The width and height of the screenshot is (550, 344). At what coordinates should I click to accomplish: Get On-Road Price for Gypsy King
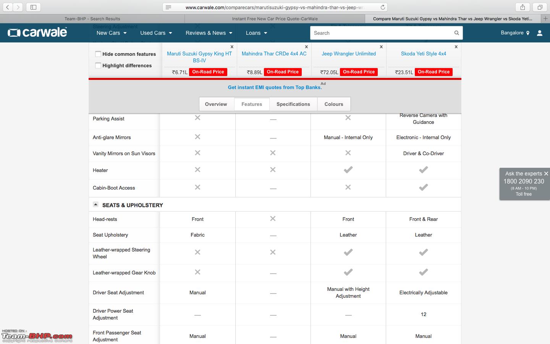click(x=208, y=72)
